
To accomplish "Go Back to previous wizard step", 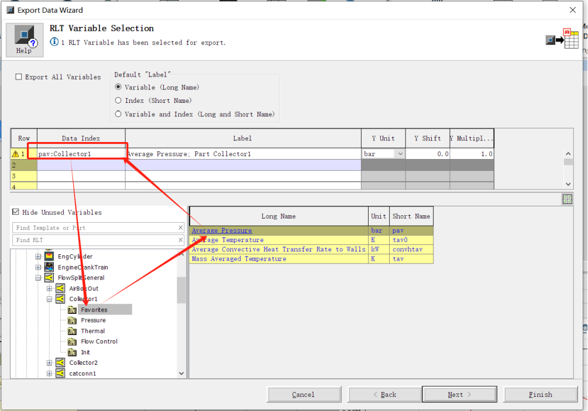I will pos(385,395).
